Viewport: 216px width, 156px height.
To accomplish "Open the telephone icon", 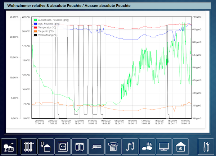I will click(x=113, y=147).
